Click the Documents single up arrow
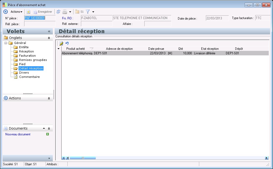 44,128
